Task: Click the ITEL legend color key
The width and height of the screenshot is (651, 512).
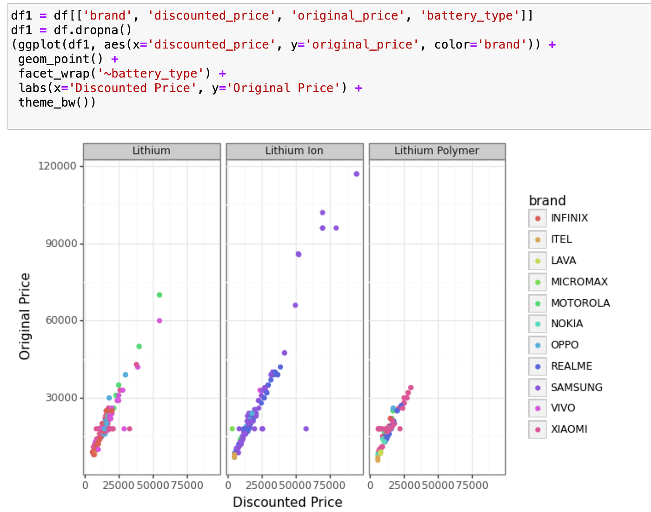Action: coord(538,240)
